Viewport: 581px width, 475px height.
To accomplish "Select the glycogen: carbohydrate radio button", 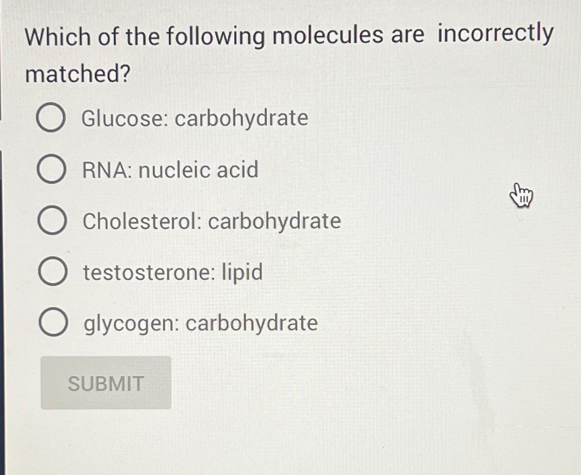I will click(55, 323).
